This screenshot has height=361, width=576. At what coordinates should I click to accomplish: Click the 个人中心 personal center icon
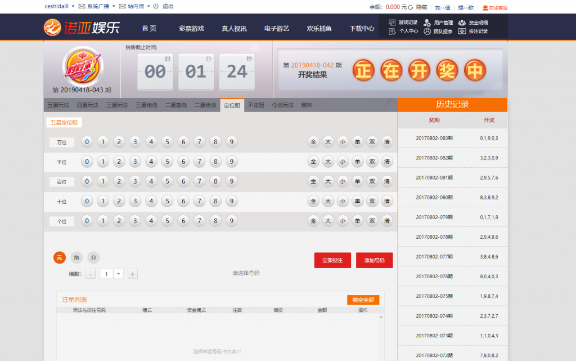[392, 32]
